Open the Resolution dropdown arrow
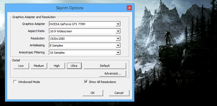The image size is (217, 106). click(118, 39)
